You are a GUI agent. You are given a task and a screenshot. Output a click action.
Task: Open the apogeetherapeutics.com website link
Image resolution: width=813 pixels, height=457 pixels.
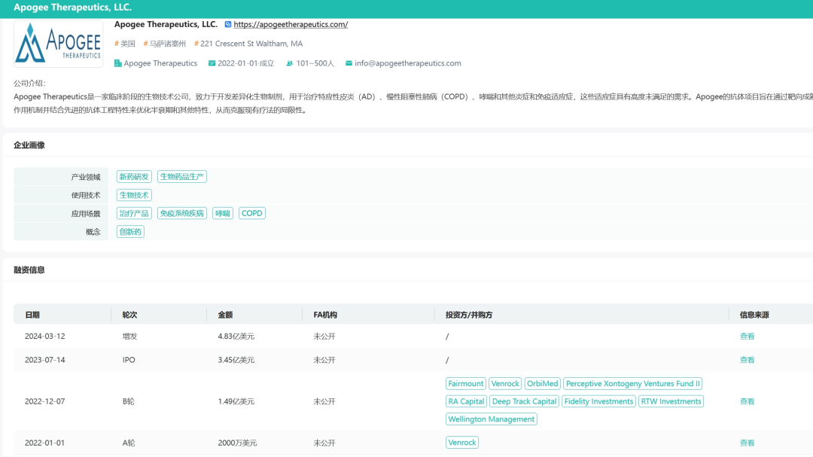[x=291, y=24]
